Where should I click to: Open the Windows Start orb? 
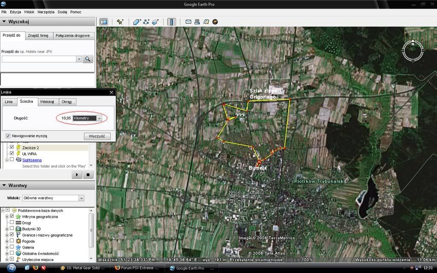tap(12, 268)
